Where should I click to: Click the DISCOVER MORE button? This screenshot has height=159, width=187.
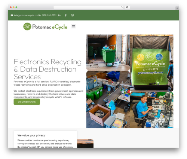click(x=27, y=102)
